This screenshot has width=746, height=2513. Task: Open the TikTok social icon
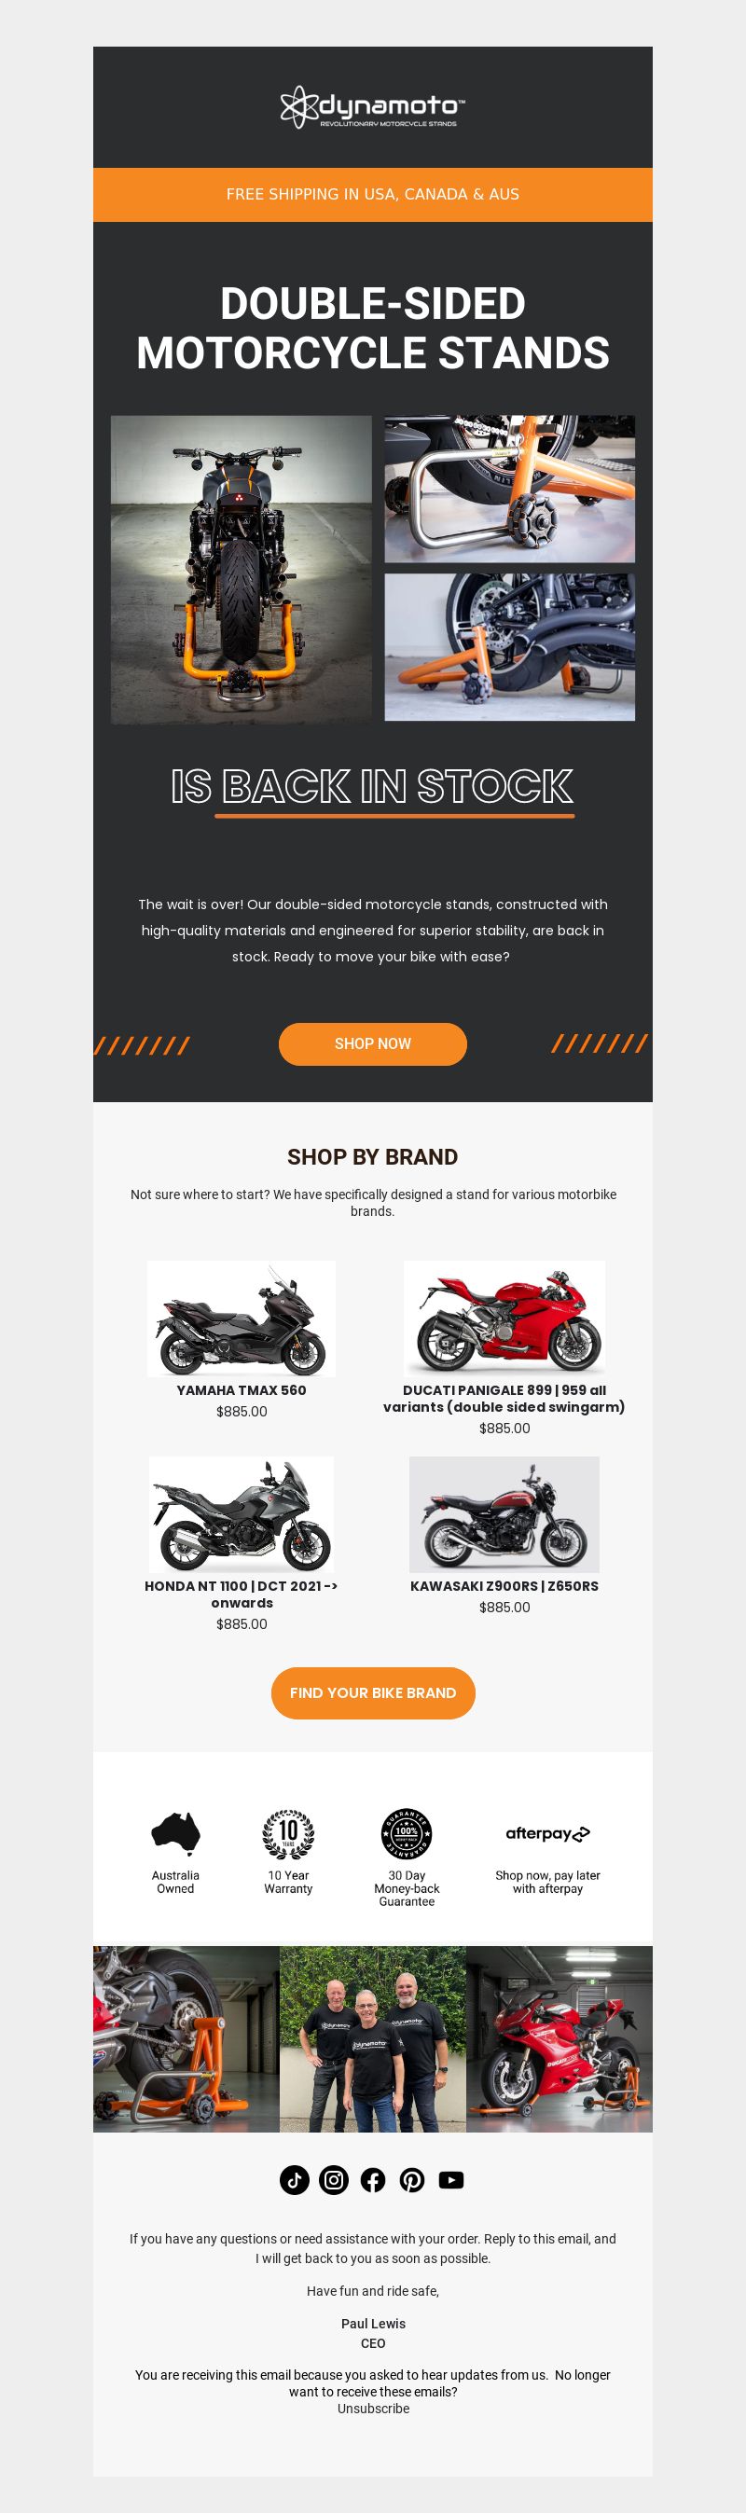[x=295, y=2179]
